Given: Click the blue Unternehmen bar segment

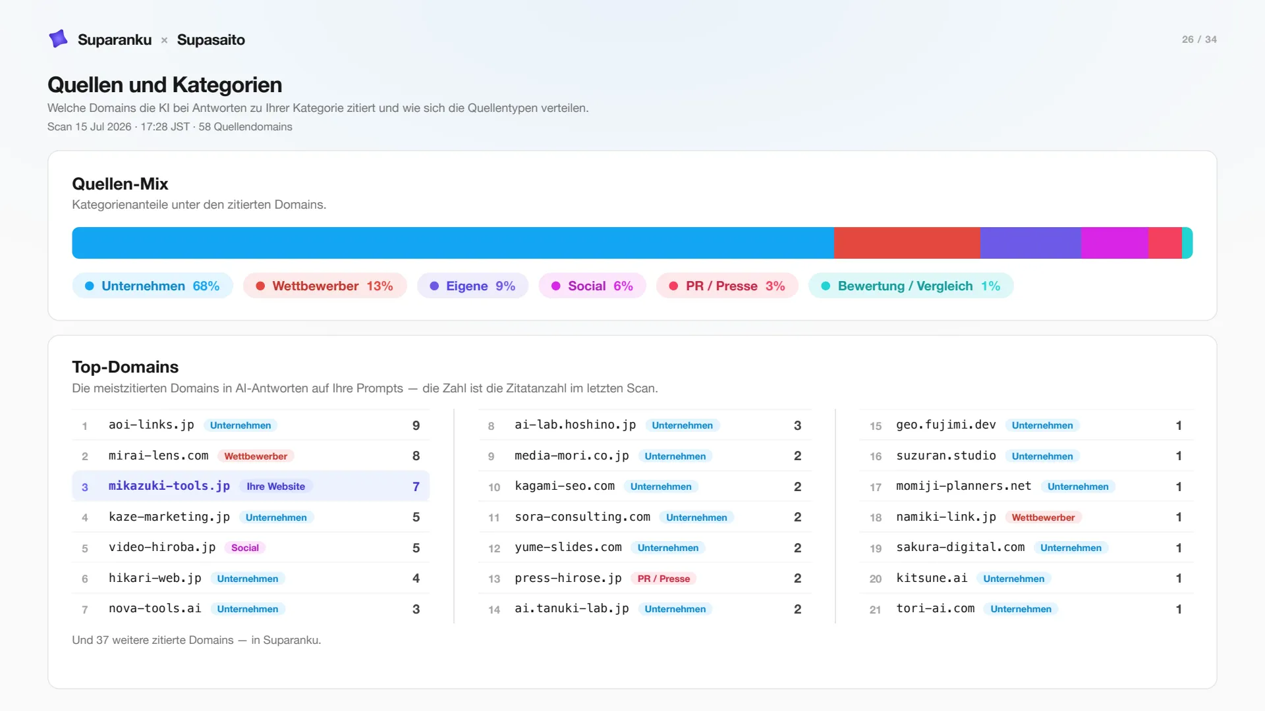Looking at the screenshot, I should [x=453, y=243].
